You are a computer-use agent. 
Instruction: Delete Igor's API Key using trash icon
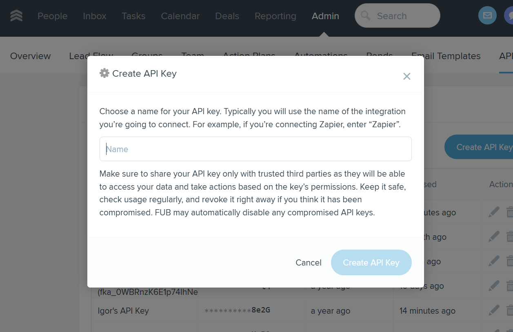point(510,310)
